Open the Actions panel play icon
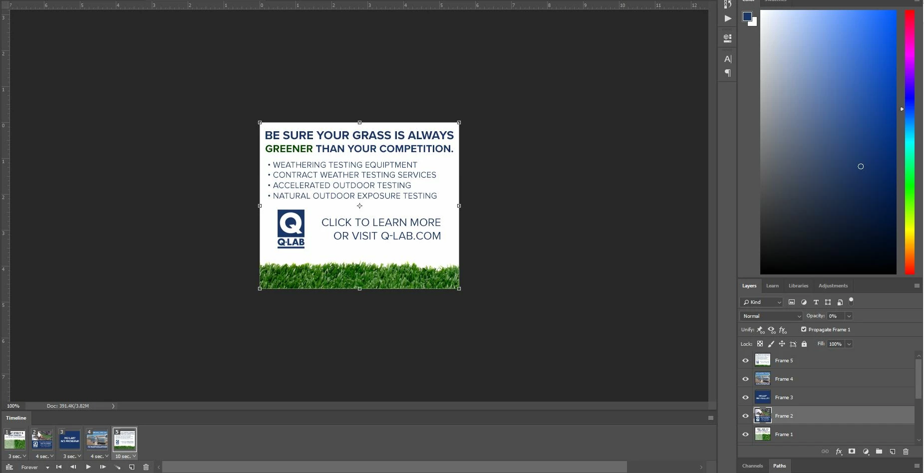Image resolution: width=924 pixels, height=473 pixels. [x=728, y=18]
